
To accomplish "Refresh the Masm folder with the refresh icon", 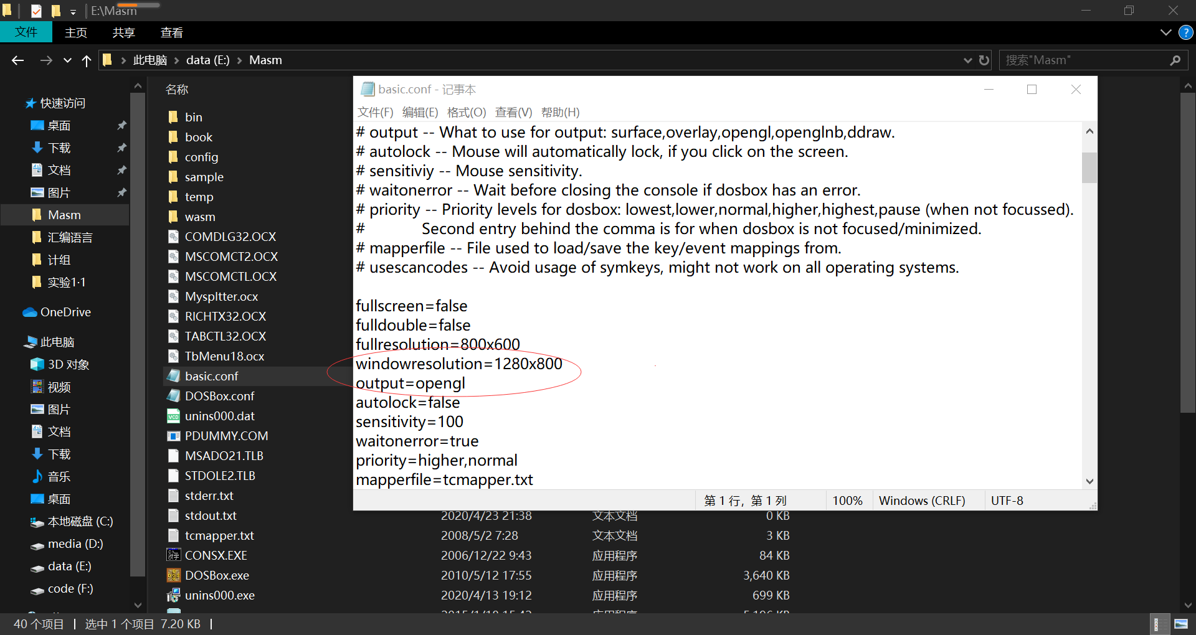I will [x=984, y=60].
